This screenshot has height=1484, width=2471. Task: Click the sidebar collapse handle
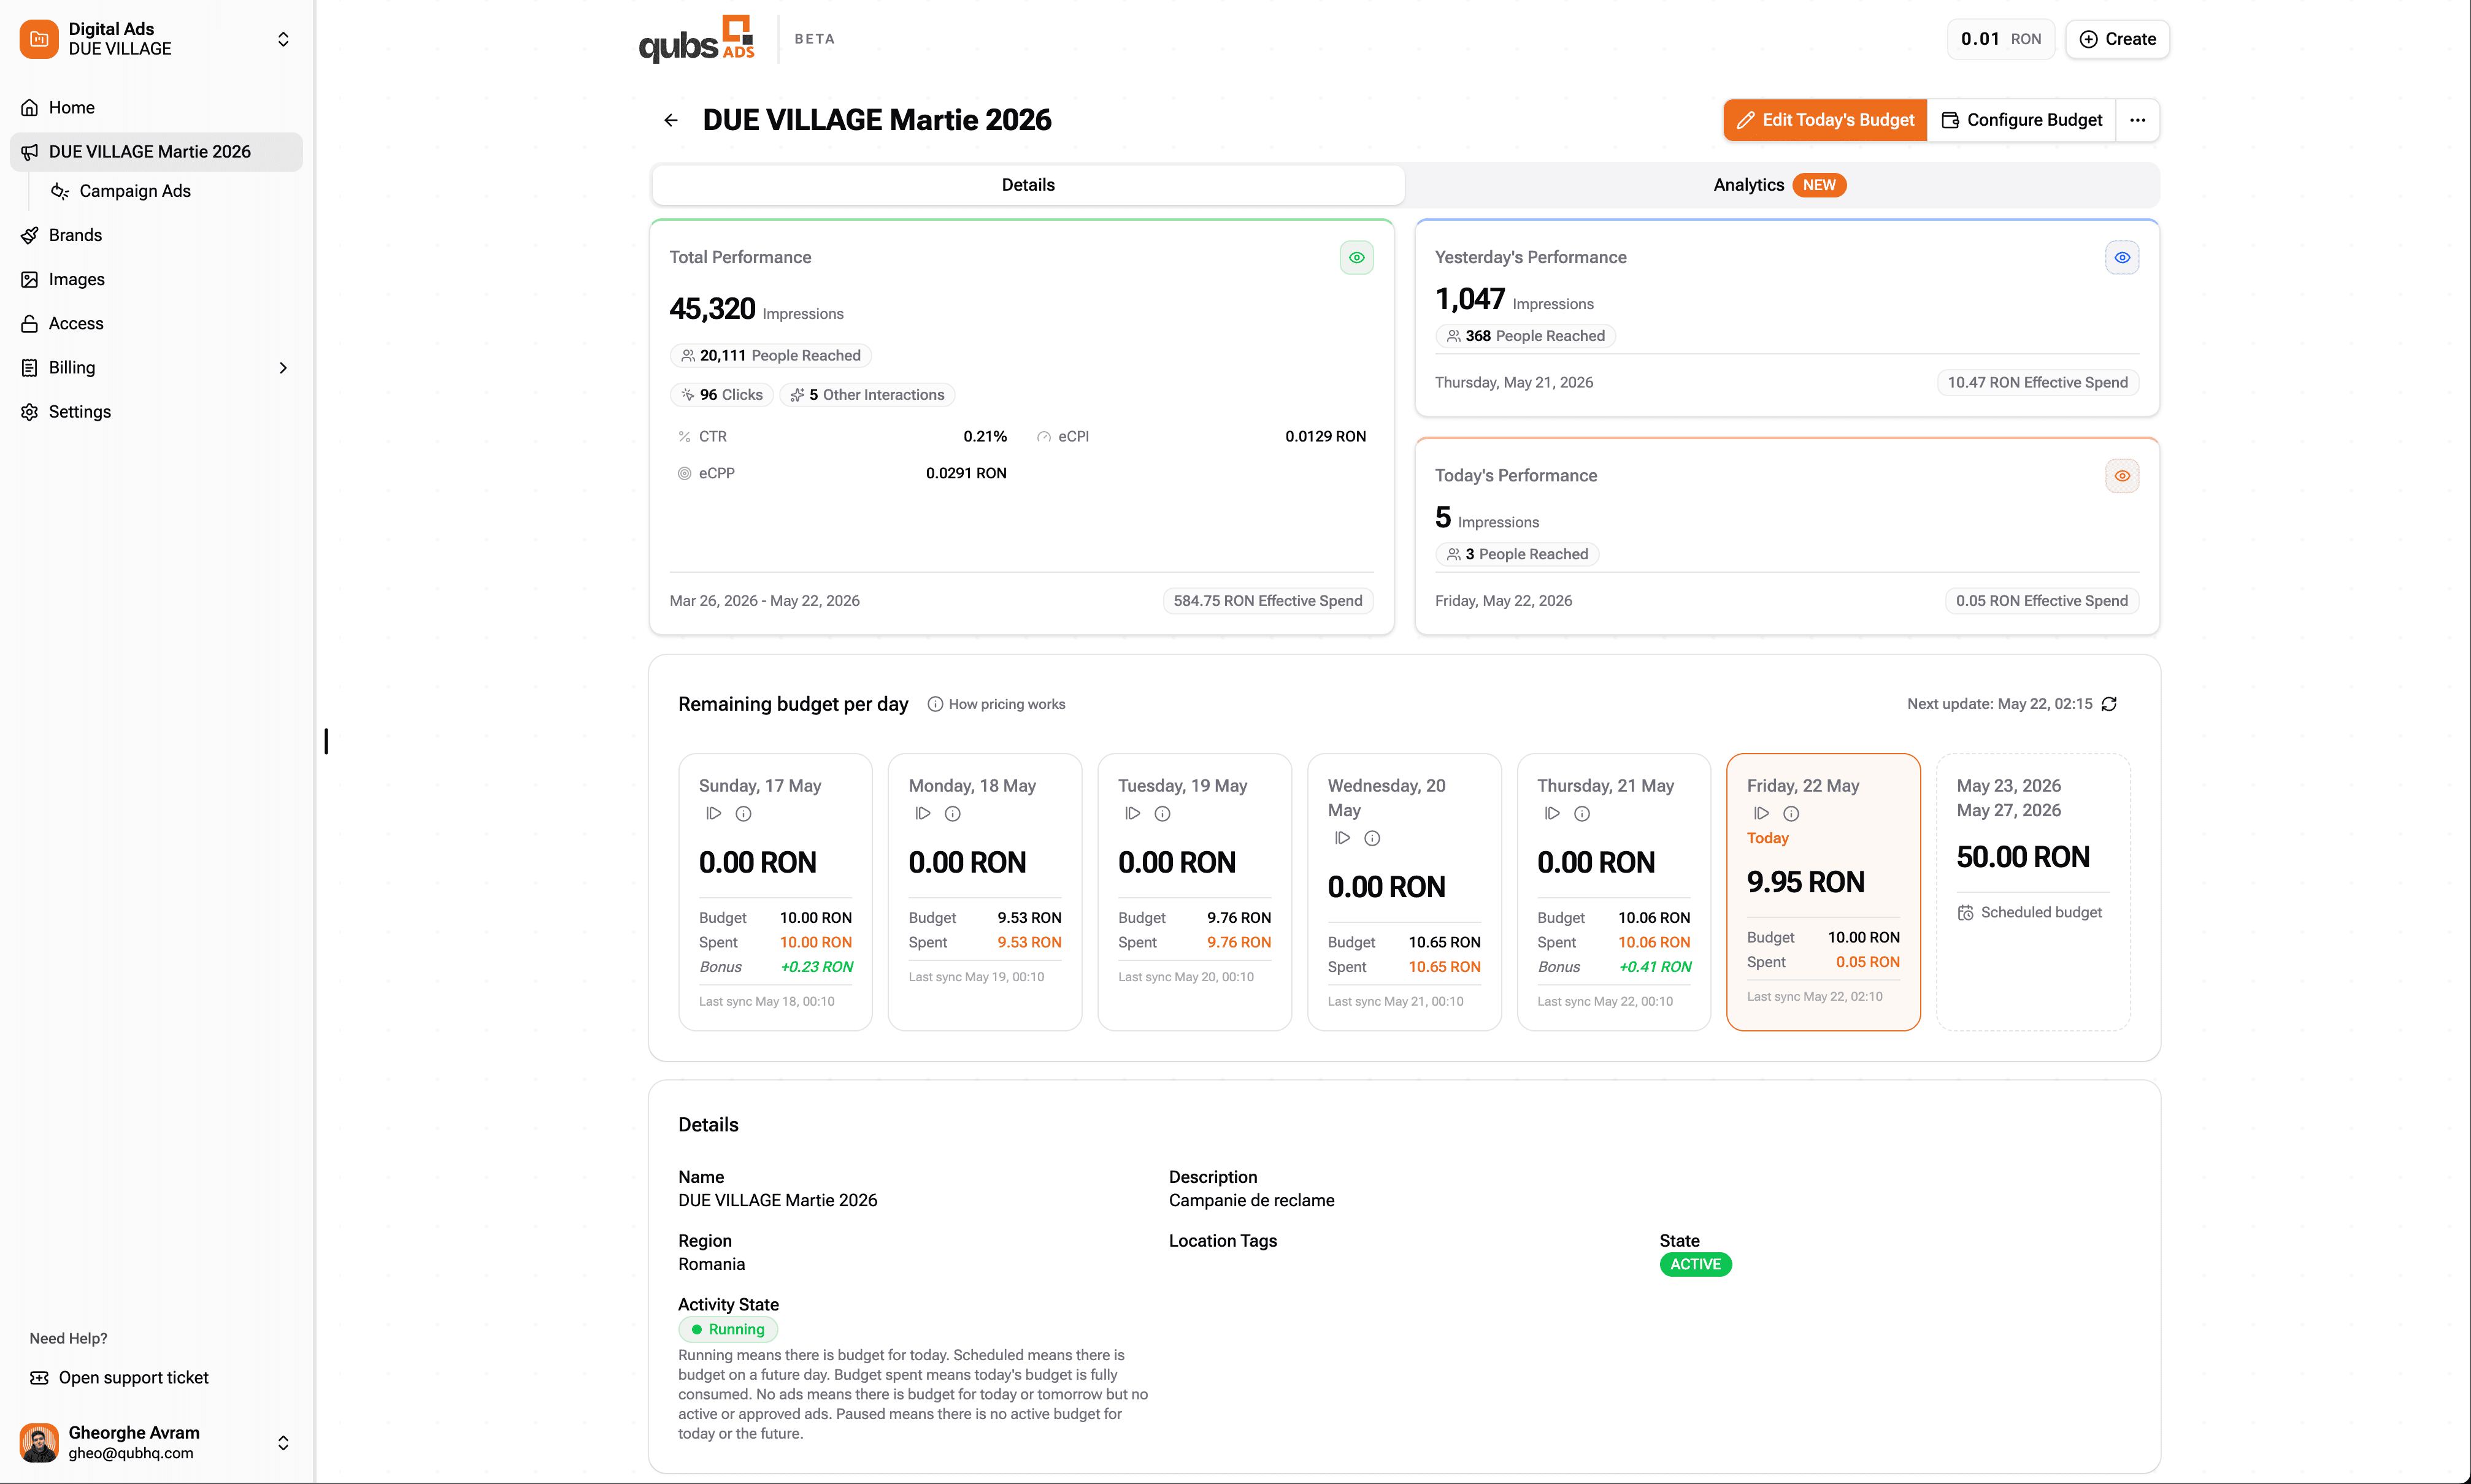(x=326, y=741)
